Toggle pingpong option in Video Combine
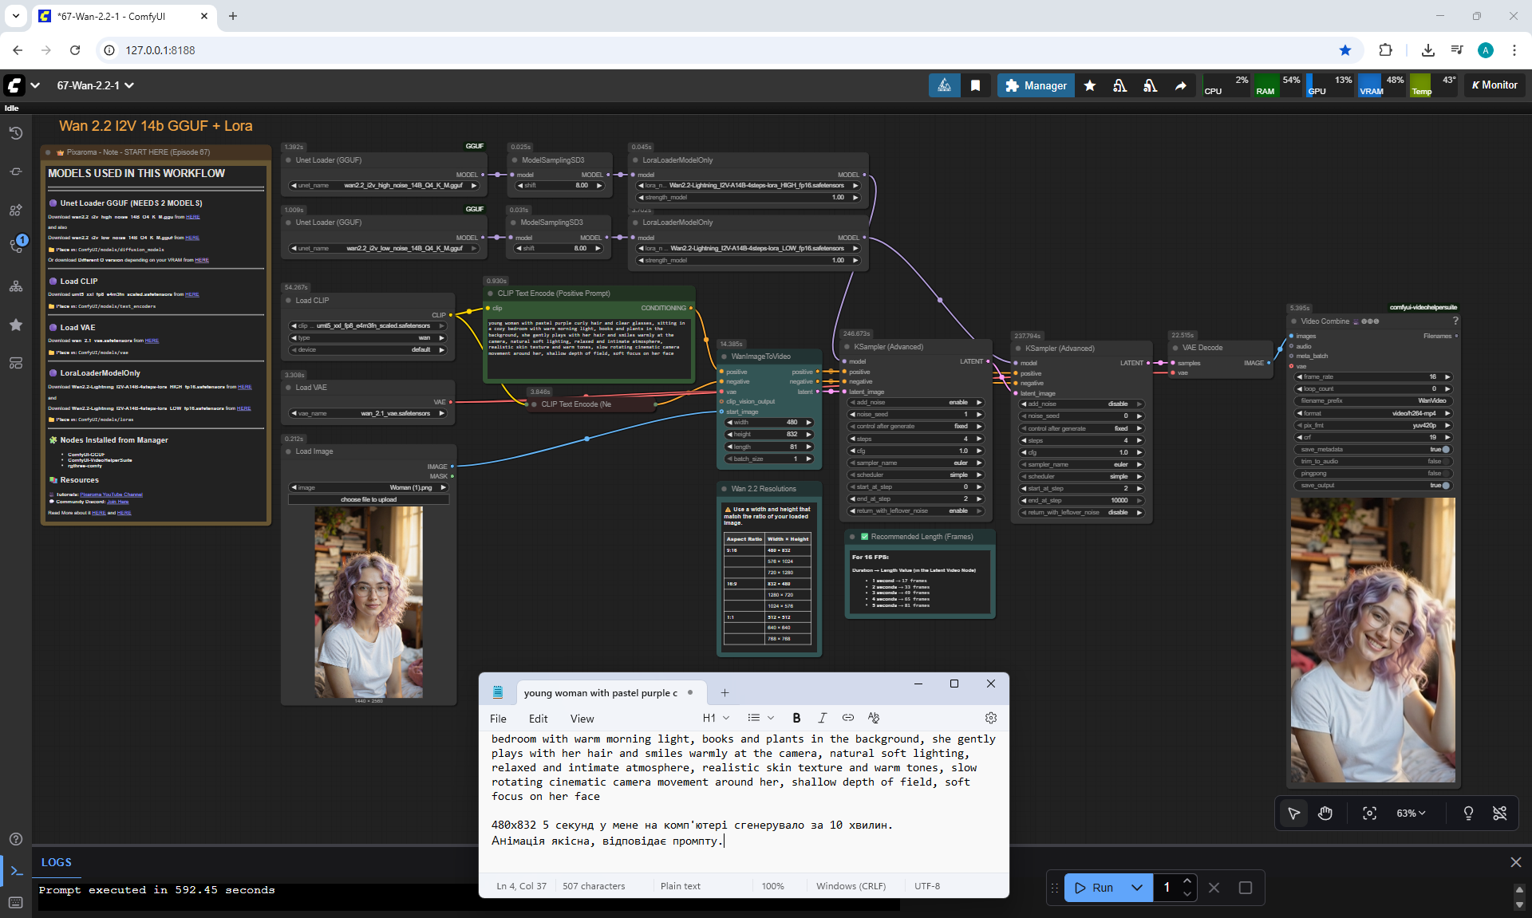 pyautogui.click(x=1445, y=473)
